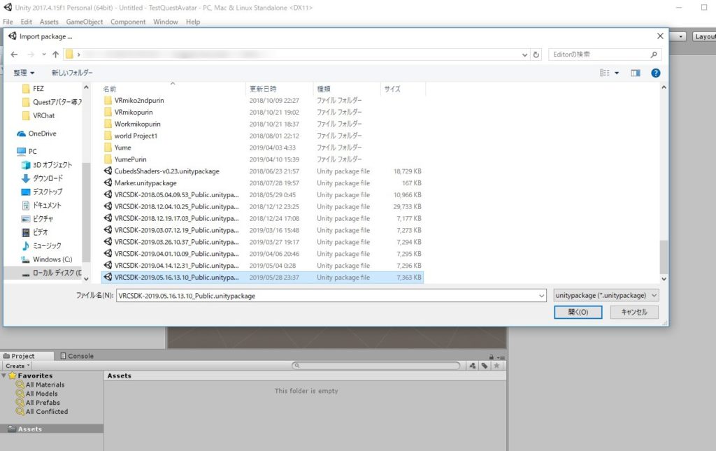The height and width of the screenshot is (451, 716).
Task: Click search by label tag icon
Action: 485,366
